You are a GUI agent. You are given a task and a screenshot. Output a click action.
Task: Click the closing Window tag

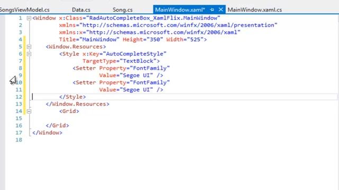tap(47, 132)
